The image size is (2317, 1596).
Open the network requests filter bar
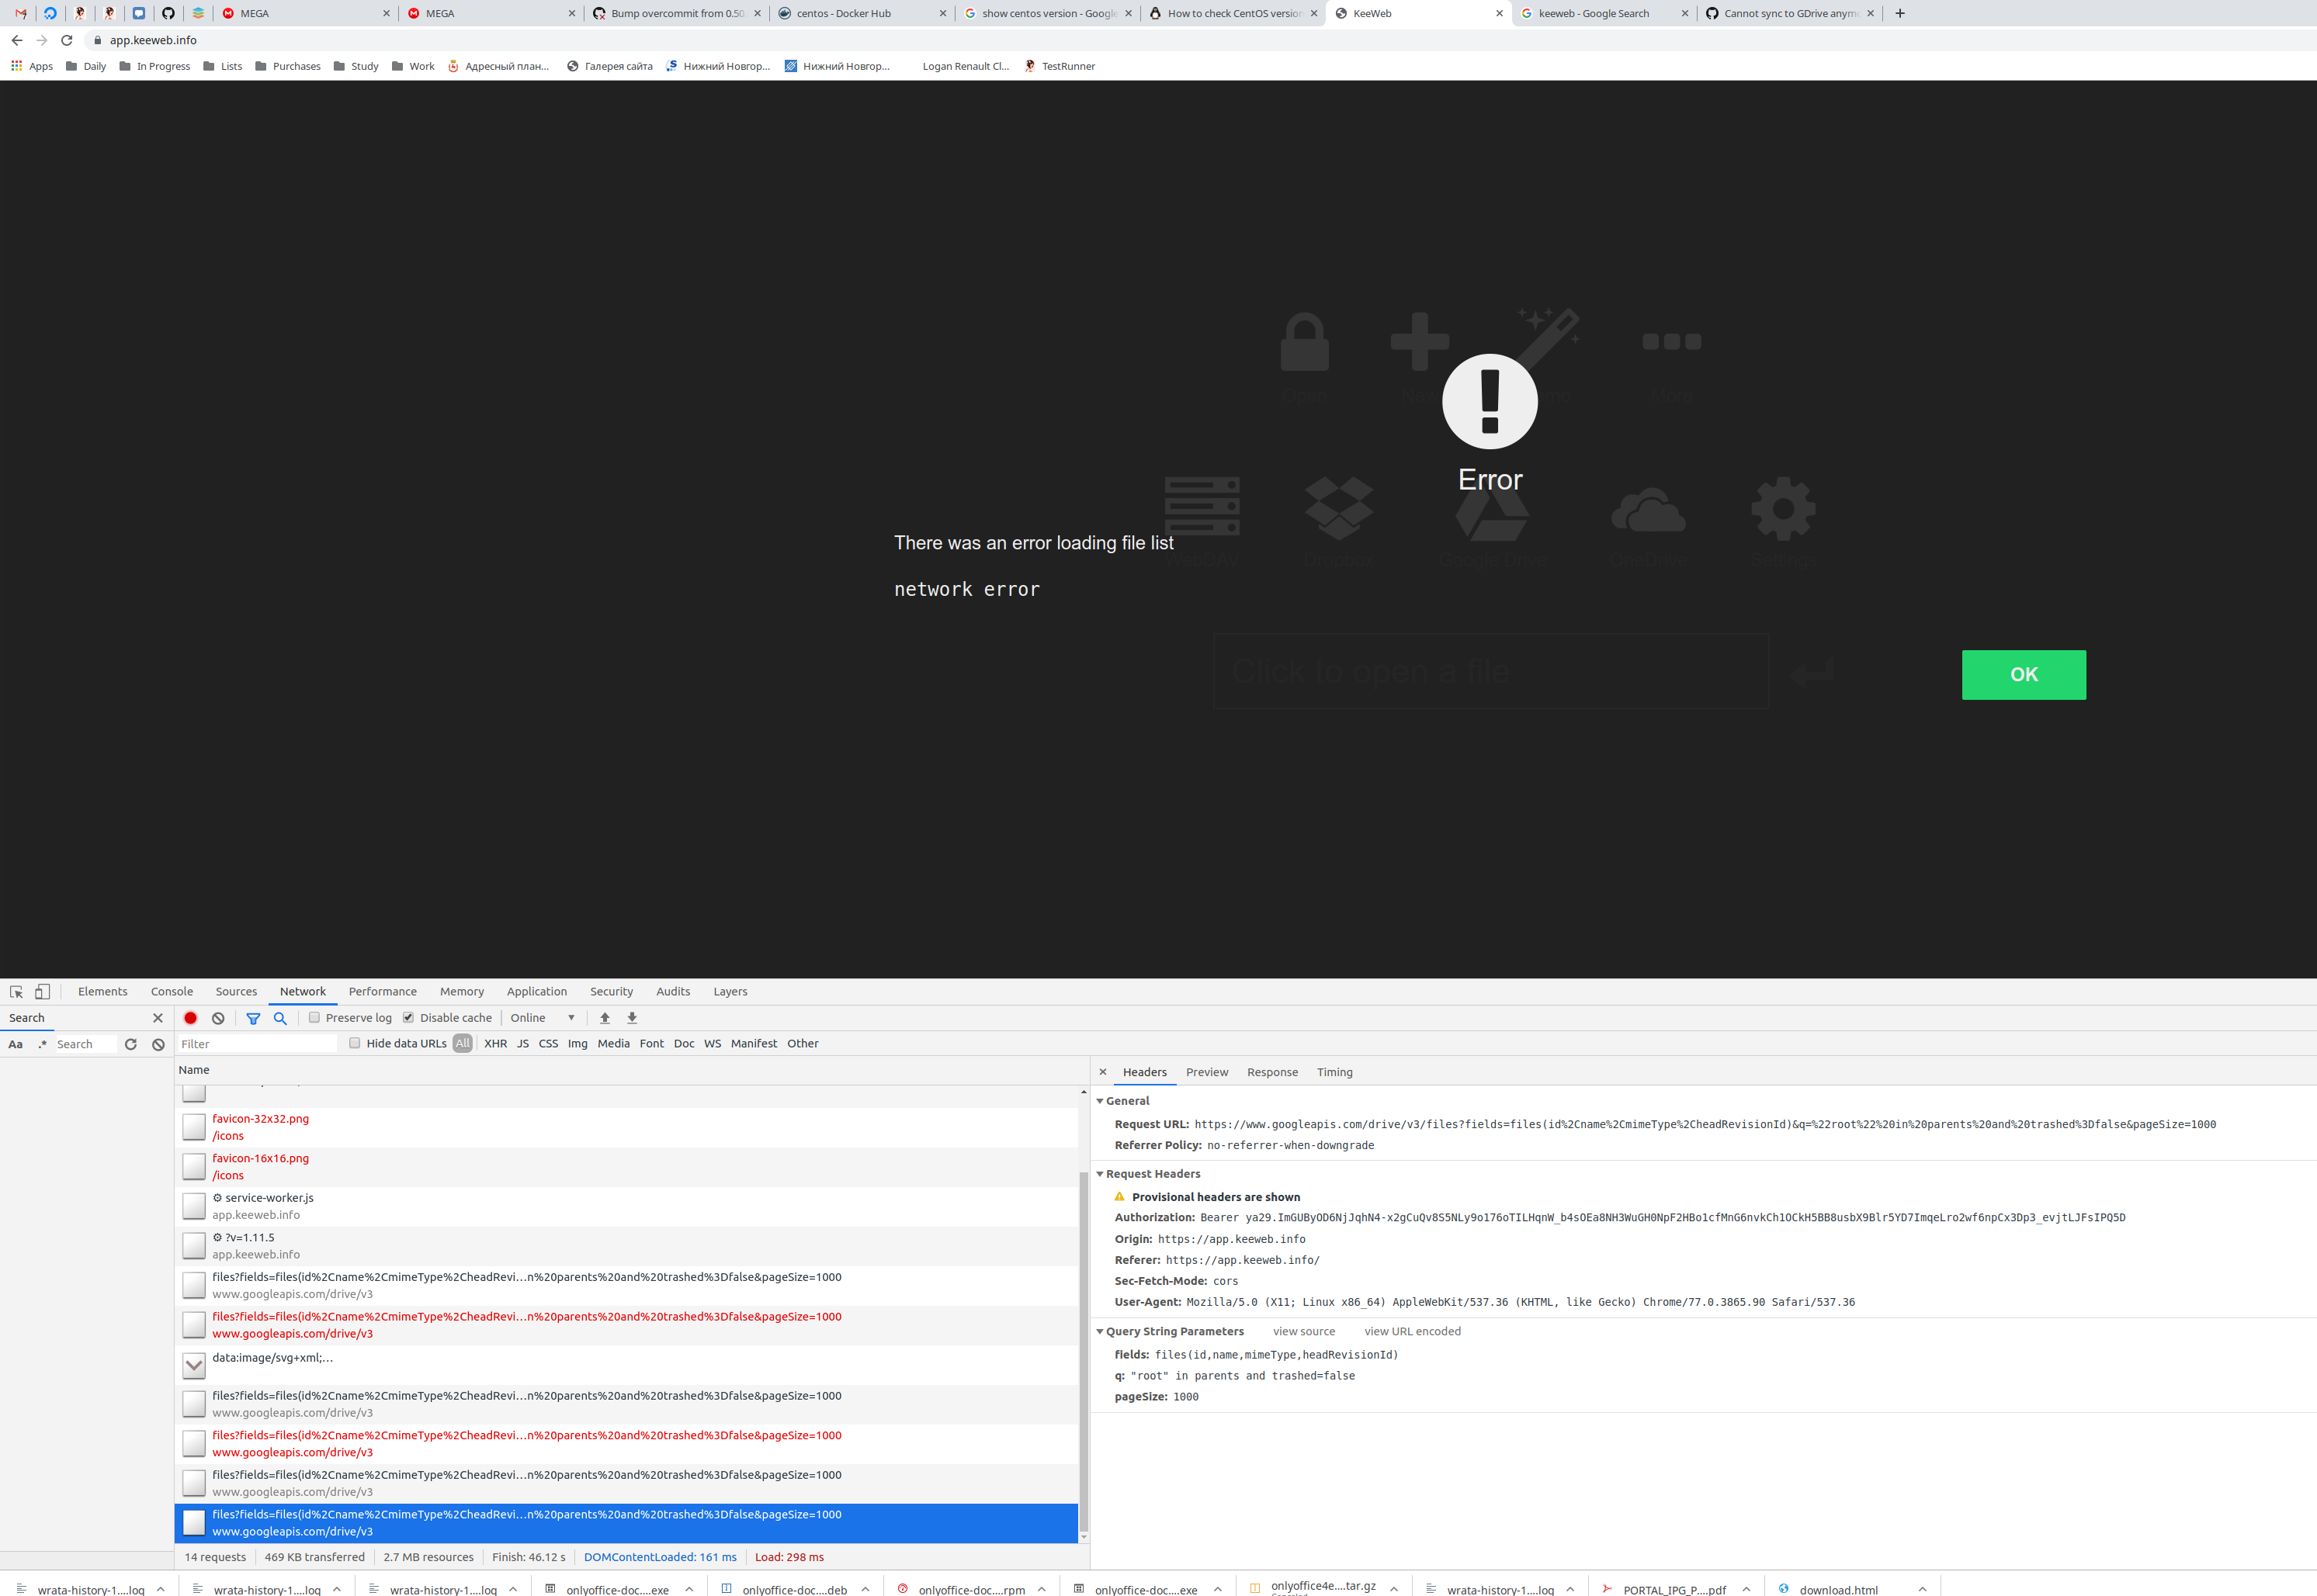(253, 1017)
